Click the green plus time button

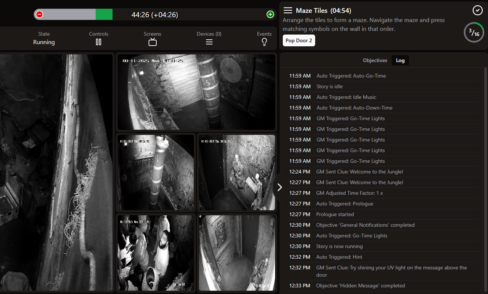click(x=270, y=15)
